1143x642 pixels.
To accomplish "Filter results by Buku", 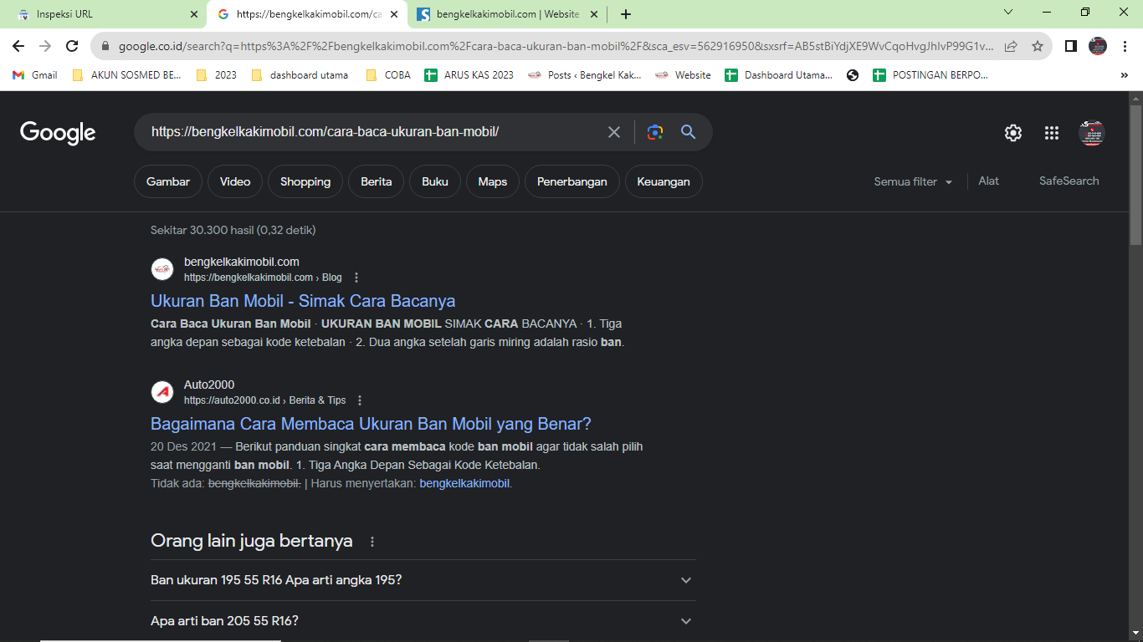I will tap(435, 181).
